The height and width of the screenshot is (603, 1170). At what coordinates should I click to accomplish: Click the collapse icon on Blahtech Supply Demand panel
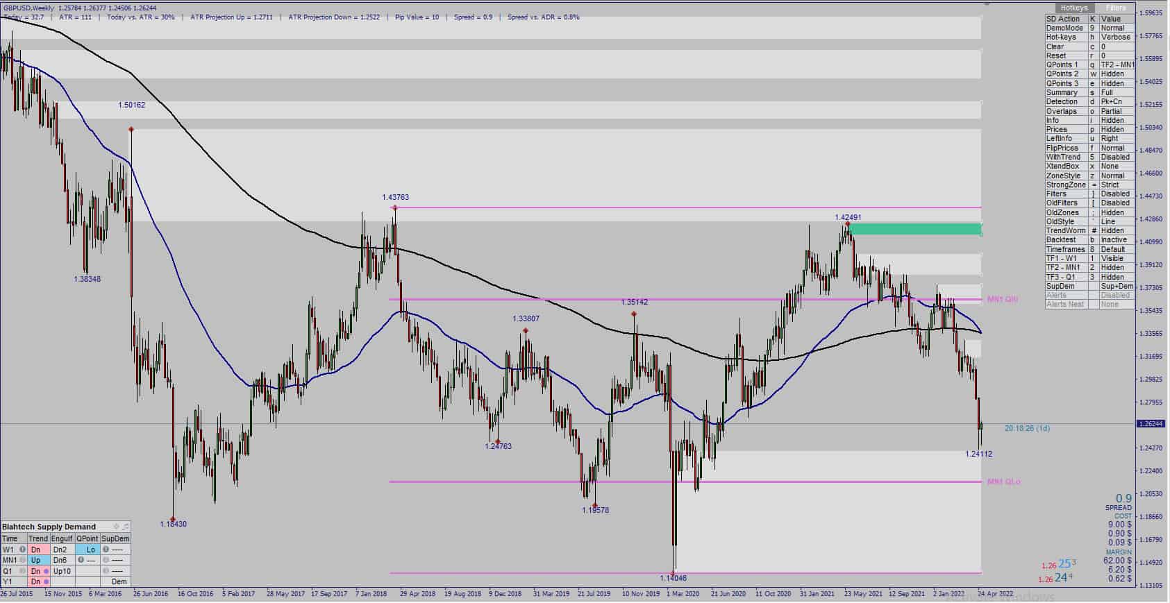click(x=126, y=527)
